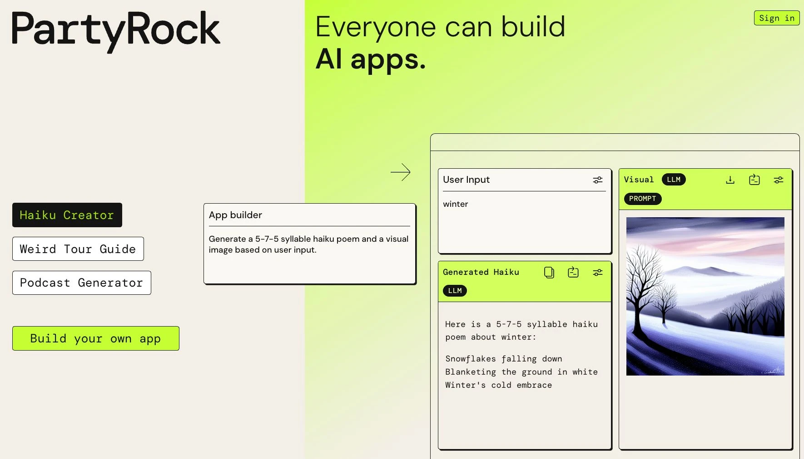The height and width of the screenshot is (459, 804).
Task: Click the line 'Winter's cold embrace'
Action: tap(499, 385)
